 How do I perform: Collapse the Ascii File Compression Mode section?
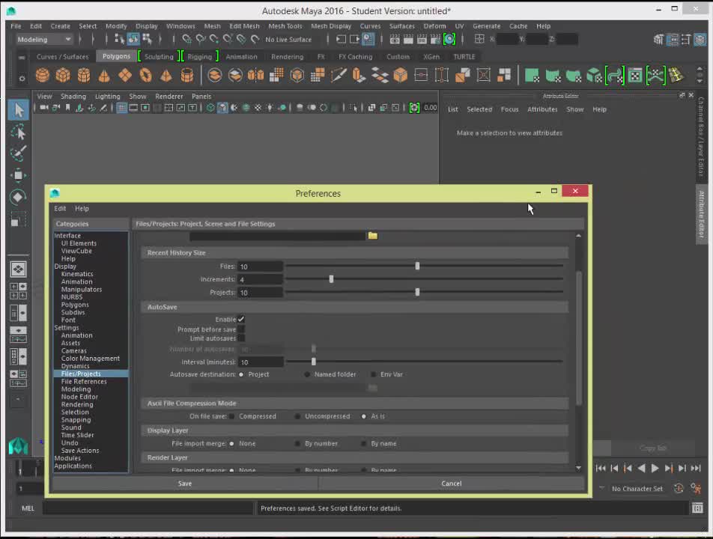click(355, 404)
